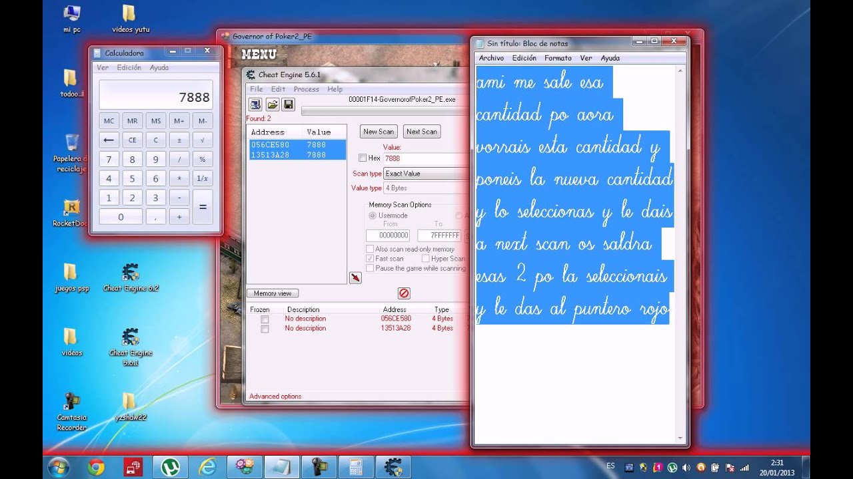This screenshot has height=479, width=853.
Task: Click the Notepad vertical scrollbar
Action: tap(680, 254)
